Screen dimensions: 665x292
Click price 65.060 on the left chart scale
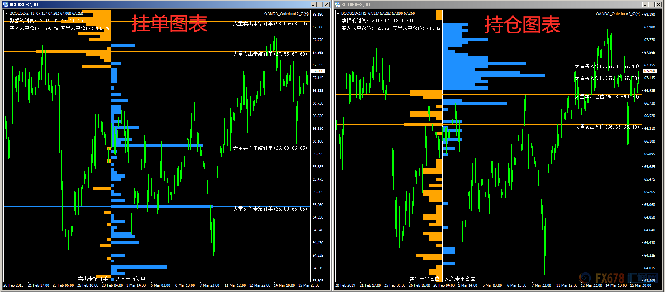318,205
